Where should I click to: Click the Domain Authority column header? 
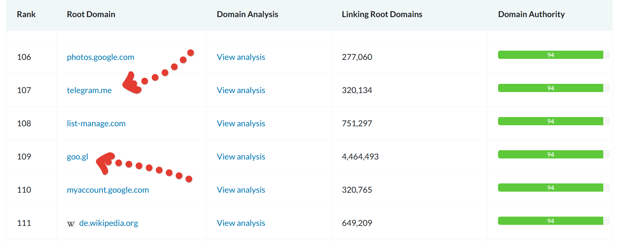(531, 14)
